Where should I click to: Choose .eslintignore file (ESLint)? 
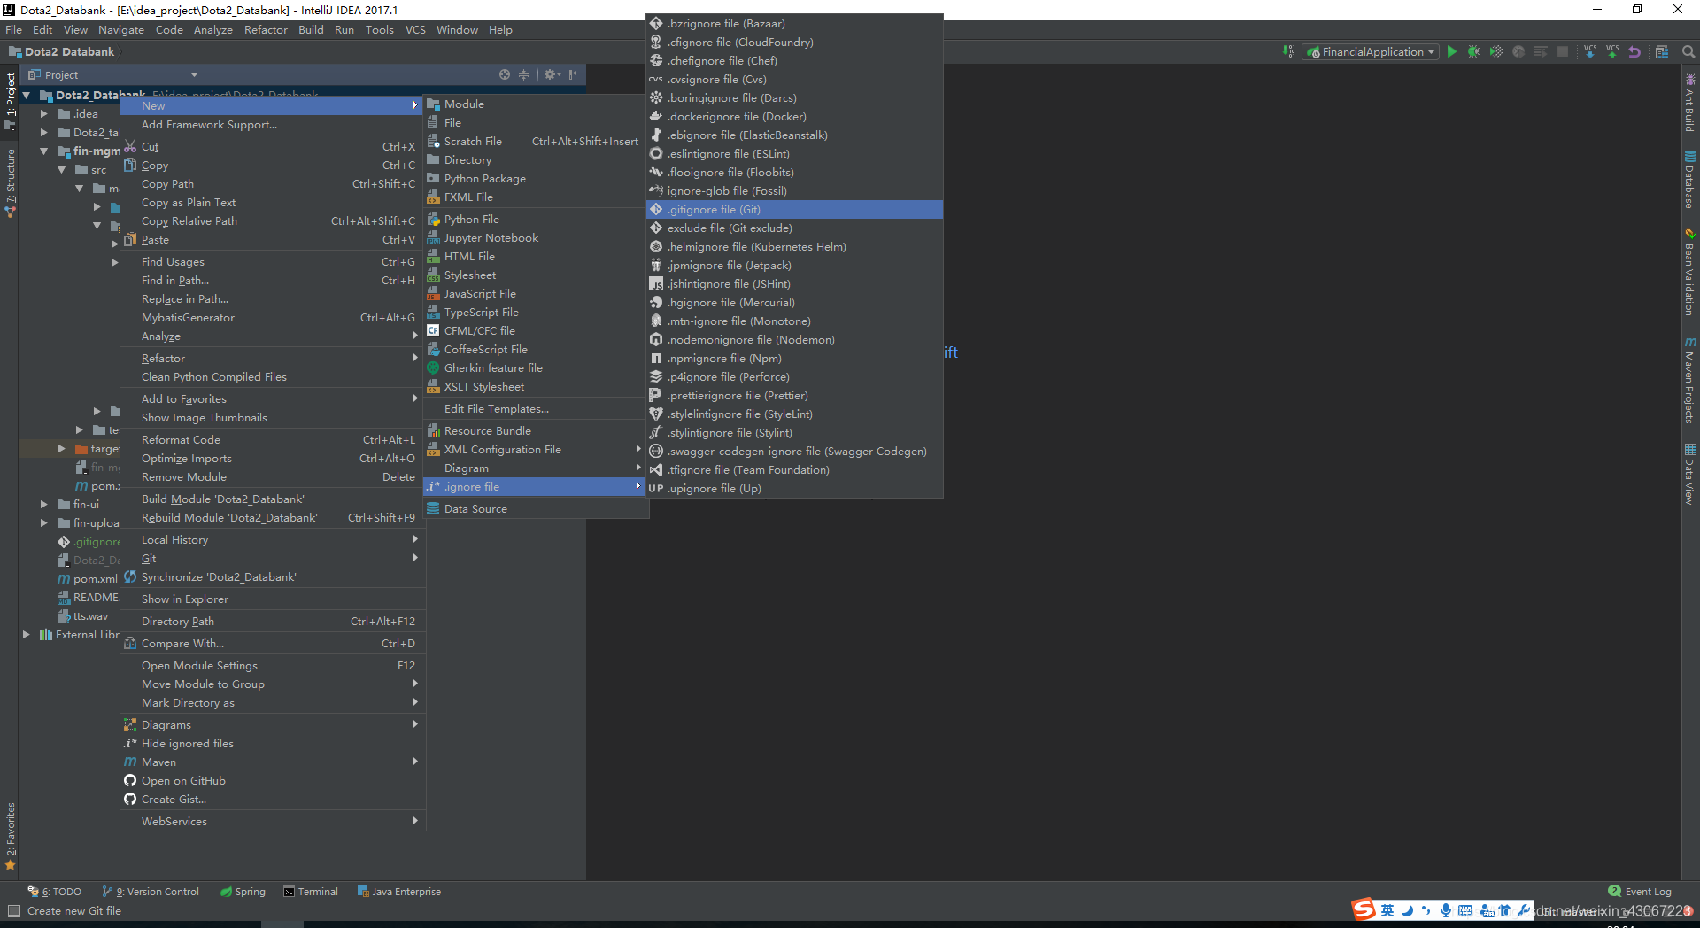pos(794,154)
